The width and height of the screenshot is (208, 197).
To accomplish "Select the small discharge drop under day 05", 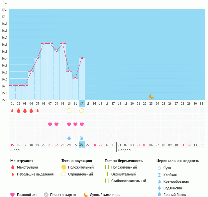I will (x=38, y=111).
